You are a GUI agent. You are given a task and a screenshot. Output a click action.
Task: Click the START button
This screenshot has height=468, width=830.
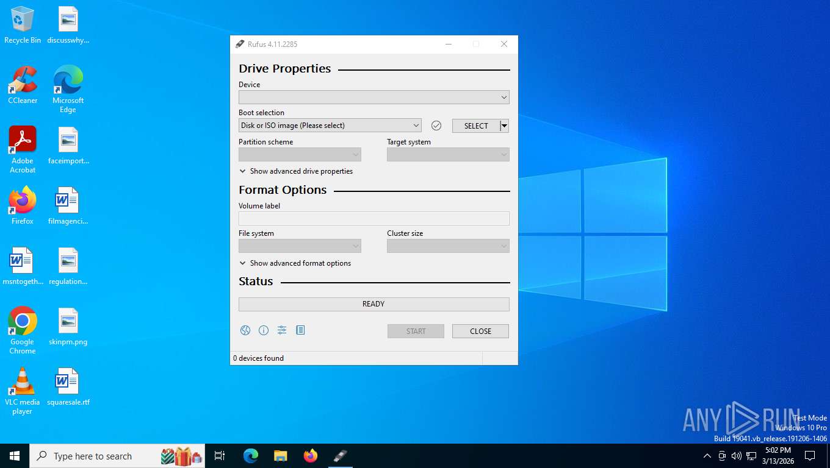pyautogui.click(x=416, y=331)
